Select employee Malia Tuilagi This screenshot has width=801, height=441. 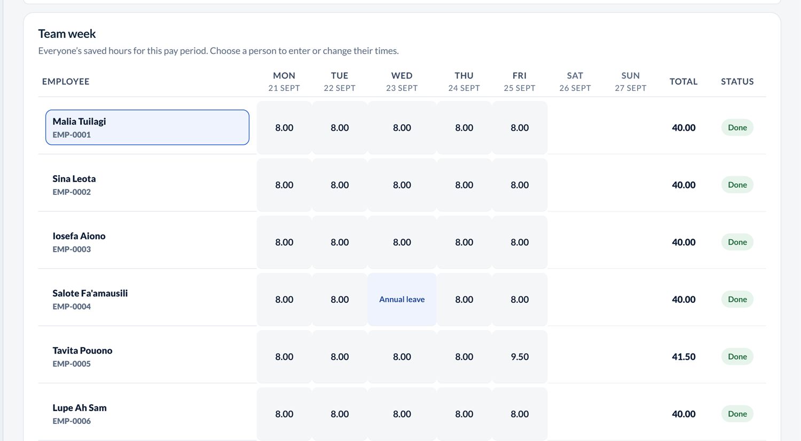click(147, 128)
